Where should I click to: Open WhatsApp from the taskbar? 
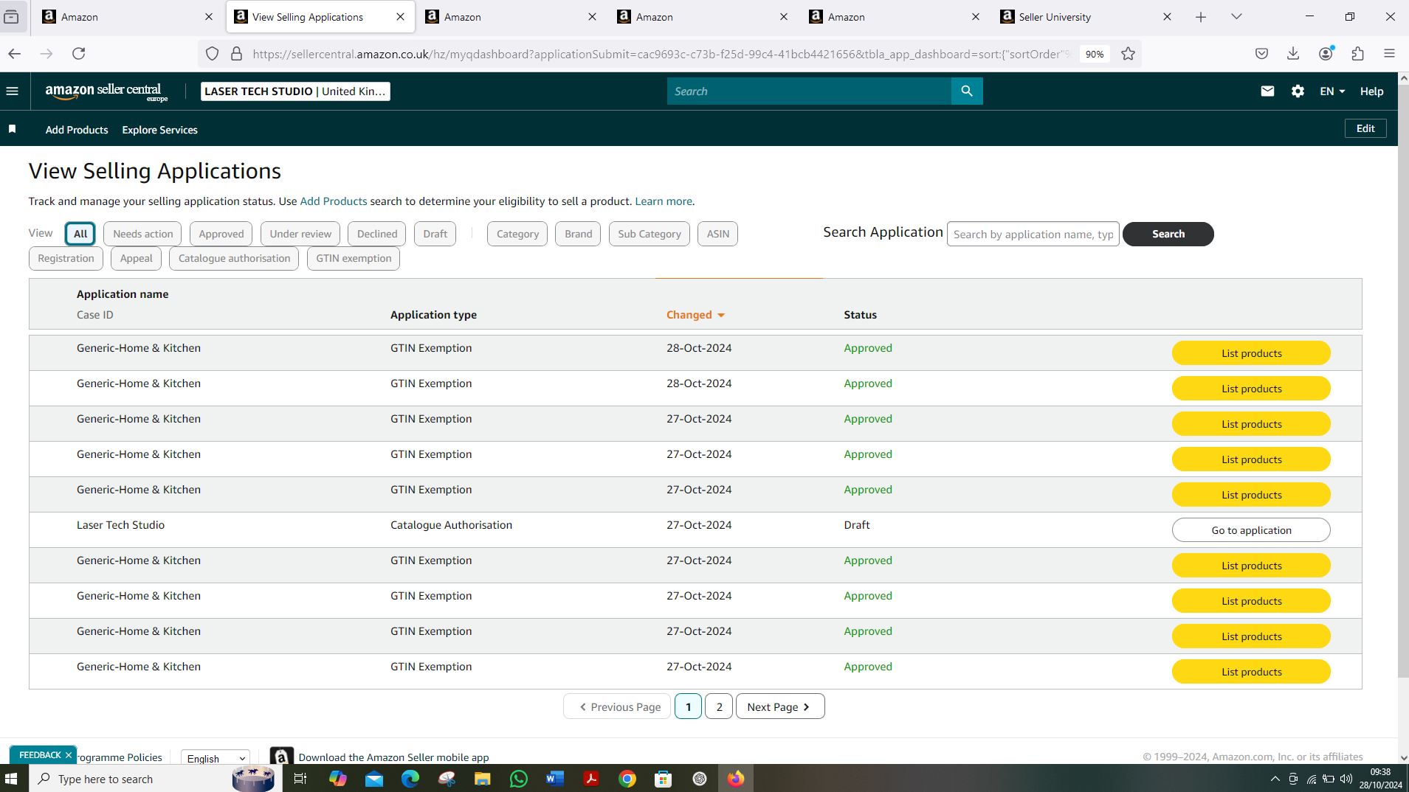[x=519, y=779]
